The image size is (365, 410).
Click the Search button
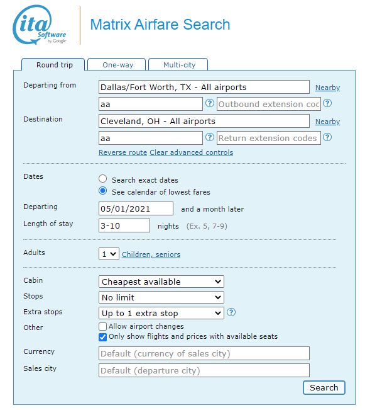[x=324, y=387]
